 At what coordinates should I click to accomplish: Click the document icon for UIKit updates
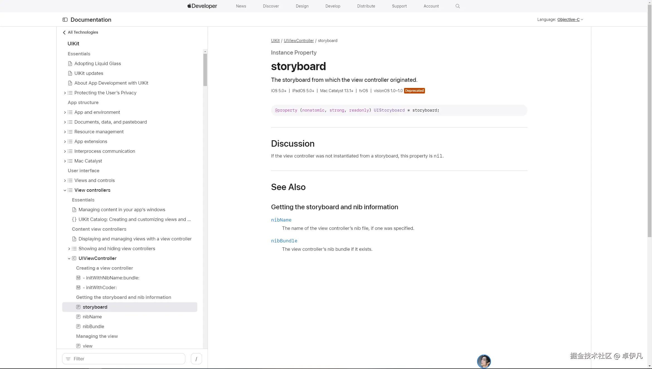click(x=70, y=73)
